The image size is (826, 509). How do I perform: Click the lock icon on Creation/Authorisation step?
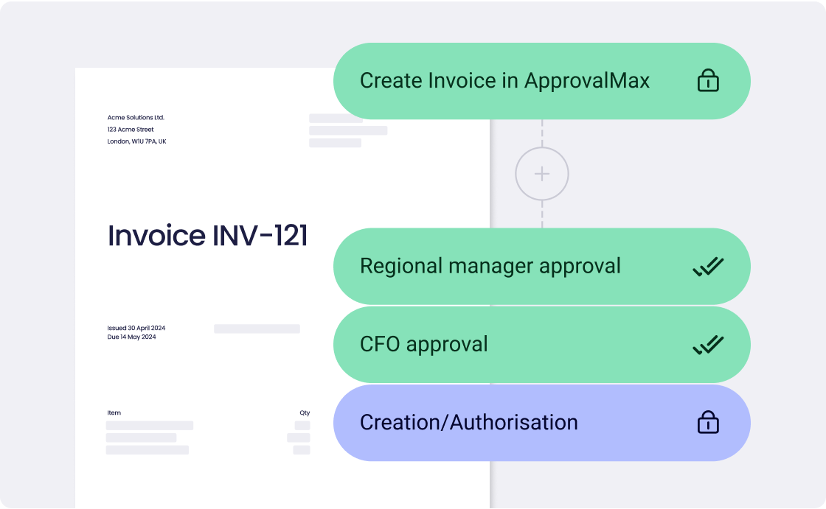point(707,423)
